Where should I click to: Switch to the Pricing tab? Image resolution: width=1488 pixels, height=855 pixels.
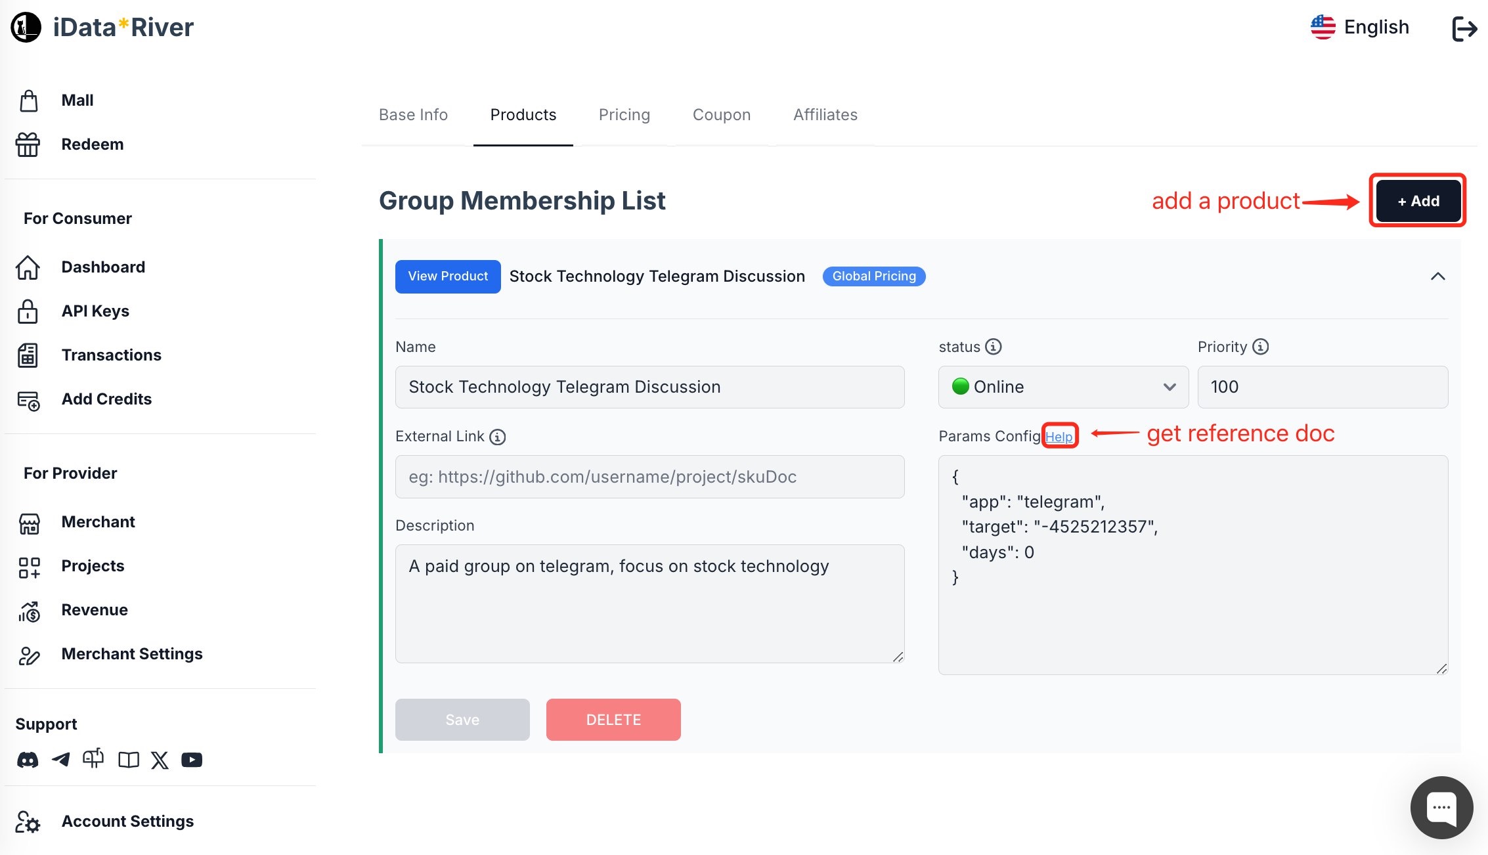click(623, 114)
